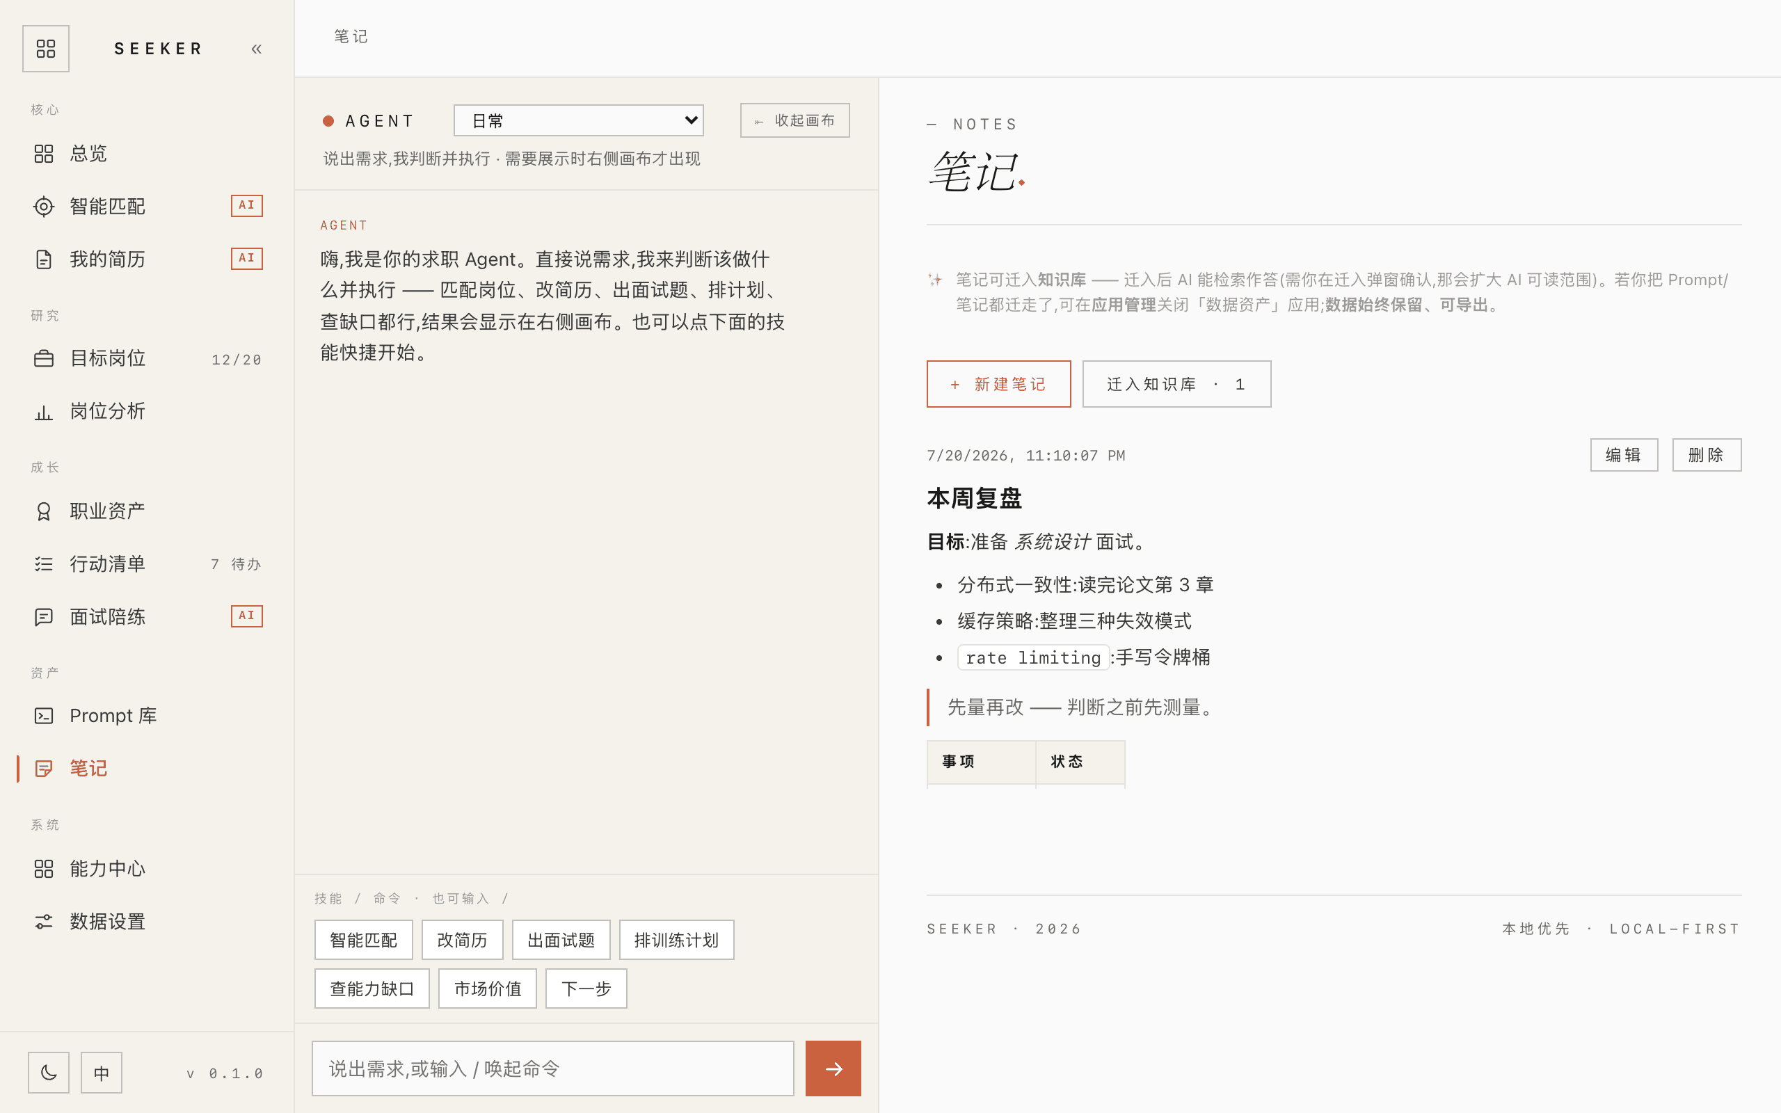Collapse the sidebar with the double chevron
This screenshot has height=1113, width=1781.
click(x=256, y=49)
